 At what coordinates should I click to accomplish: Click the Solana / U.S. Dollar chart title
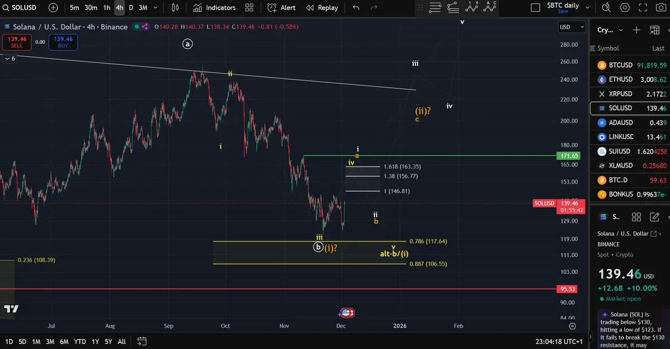tap(70, 26)
